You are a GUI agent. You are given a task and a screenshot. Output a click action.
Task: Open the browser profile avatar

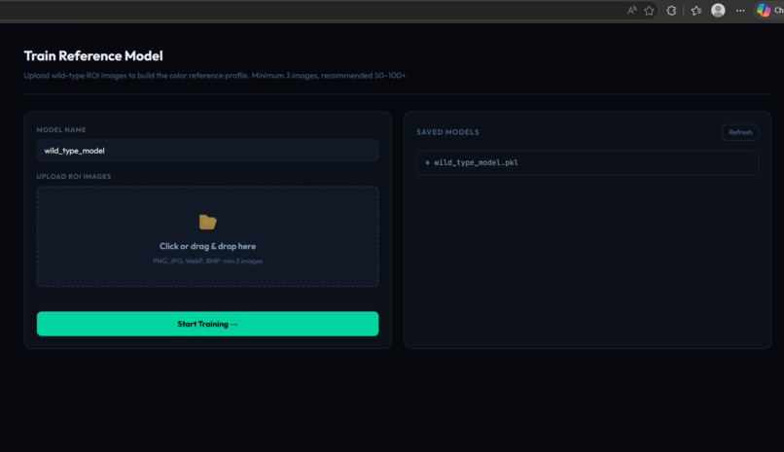(x=718, y=10)
